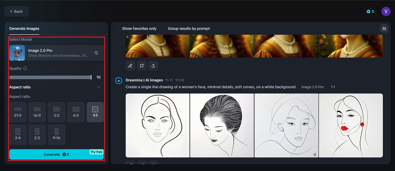395x171 pixels.
Task: Enable Show Favorites only checkbox
Action: click(118, 28)
